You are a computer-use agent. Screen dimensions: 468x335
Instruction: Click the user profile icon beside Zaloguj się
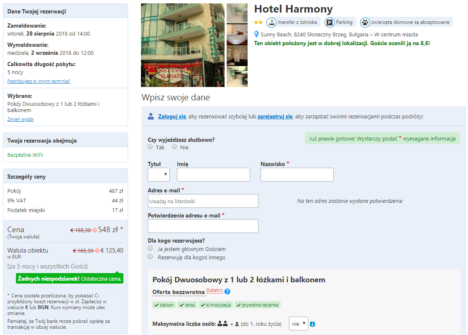point(151,116)
